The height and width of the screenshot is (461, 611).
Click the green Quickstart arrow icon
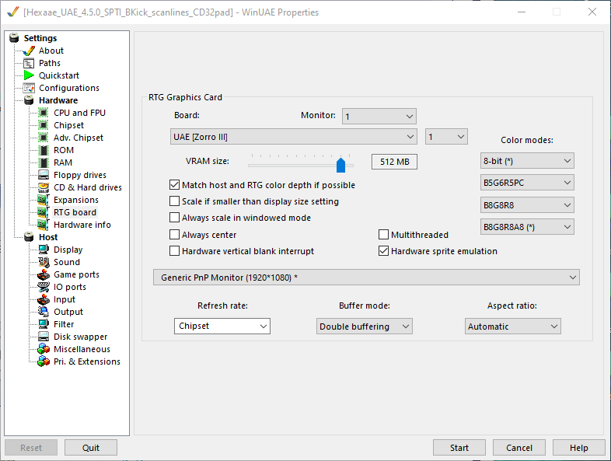(29, 75)
